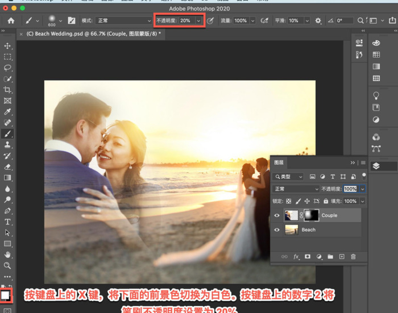Click the Delete layer trash icon

coord(353,257)
